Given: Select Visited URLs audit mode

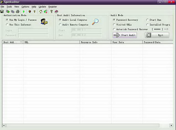Looking at the screenshot, I should pyautogui.click(x=122, y=25).
